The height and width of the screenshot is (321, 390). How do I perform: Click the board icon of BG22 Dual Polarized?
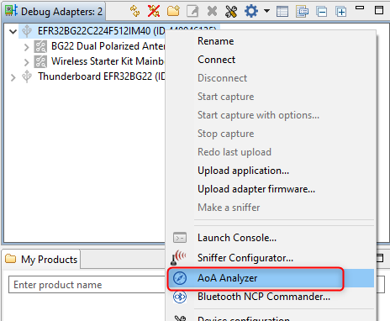40,46
